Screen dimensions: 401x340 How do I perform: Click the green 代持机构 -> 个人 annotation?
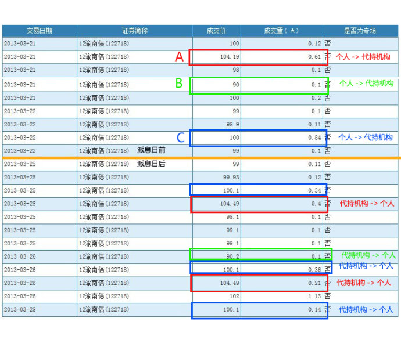368,255
